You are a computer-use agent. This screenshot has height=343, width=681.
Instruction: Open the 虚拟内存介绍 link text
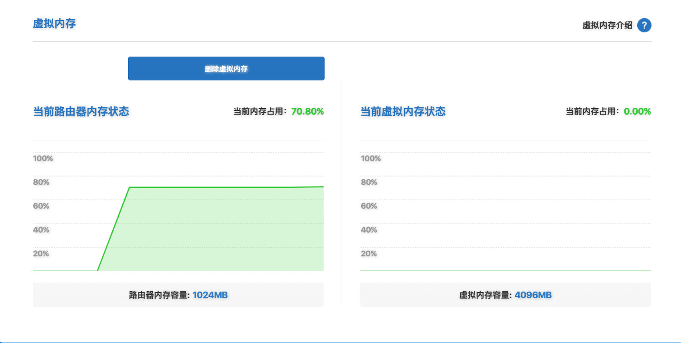607,25
